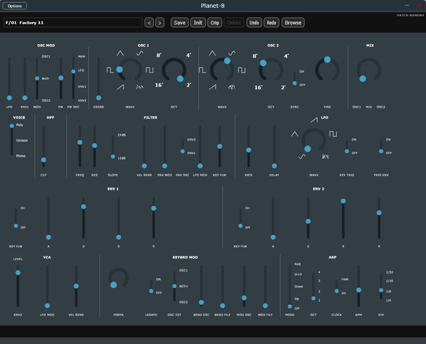426x344 pixels.
Task: Select the OSC 1 narrow pulse wave icon
Action: point(110,70)
